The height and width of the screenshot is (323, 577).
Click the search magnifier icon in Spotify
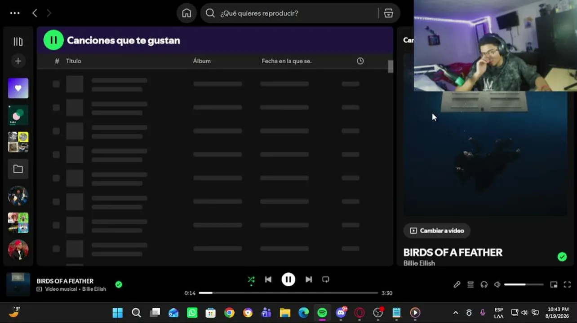(x=210, y=13)
